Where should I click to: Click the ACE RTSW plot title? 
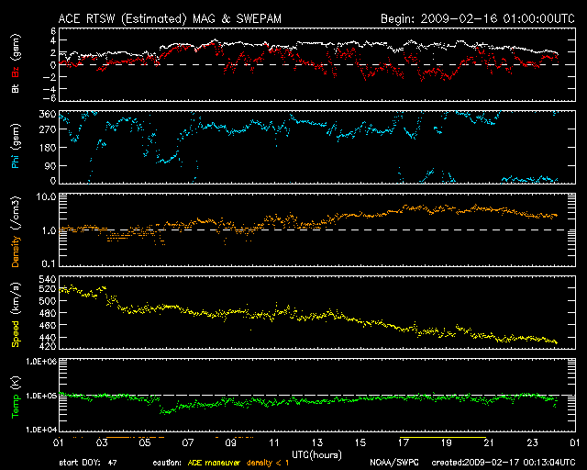[172, 17]
